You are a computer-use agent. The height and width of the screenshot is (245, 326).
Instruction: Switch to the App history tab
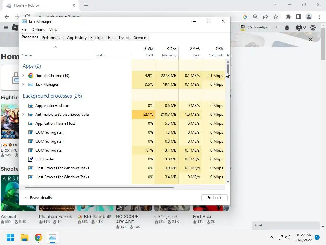77,38
